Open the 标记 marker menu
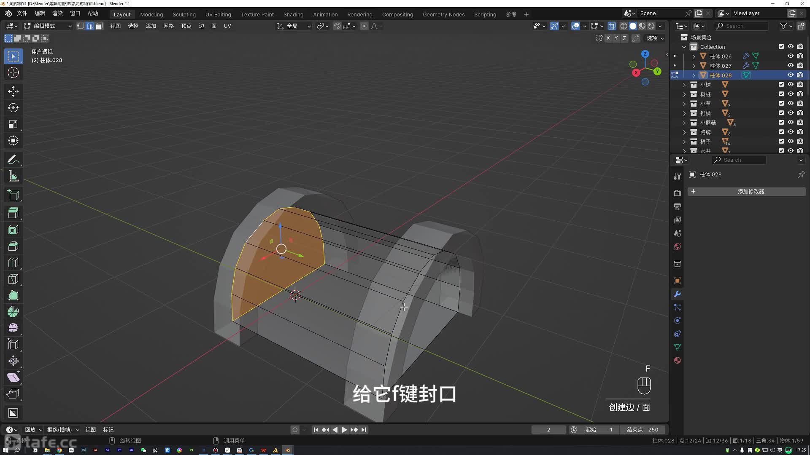This screenshot has height=455, width=810. click(108, 430)
